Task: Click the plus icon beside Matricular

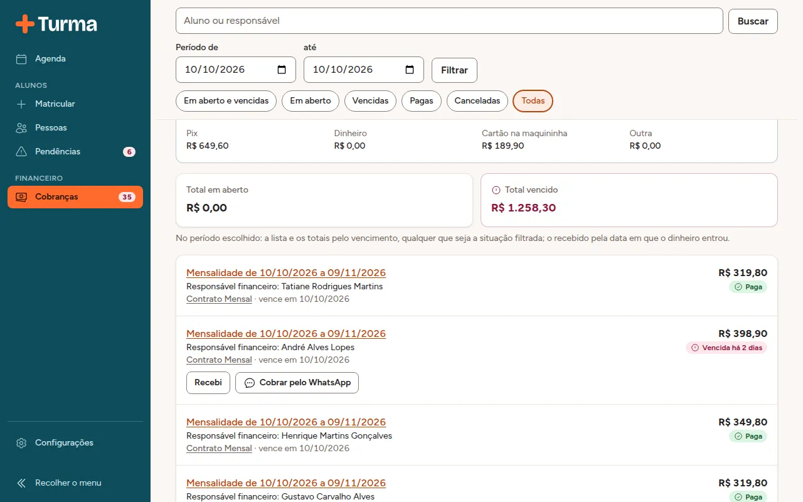Action: click(21, 104)
